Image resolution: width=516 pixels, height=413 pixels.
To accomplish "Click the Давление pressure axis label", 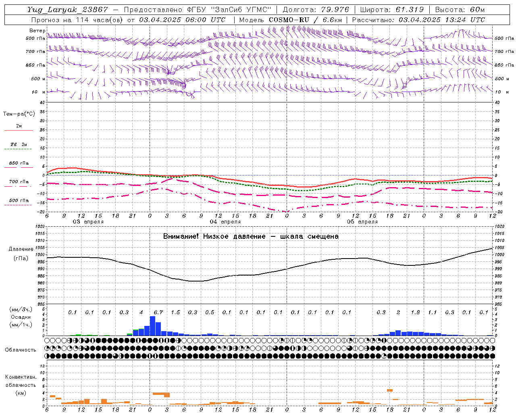I will click(21, 249).
